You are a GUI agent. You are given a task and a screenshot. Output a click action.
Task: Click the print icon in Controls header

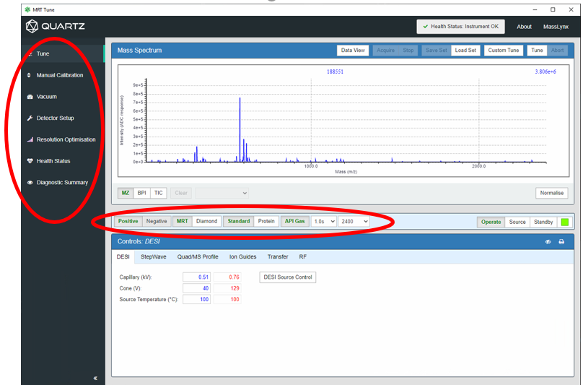561,242
